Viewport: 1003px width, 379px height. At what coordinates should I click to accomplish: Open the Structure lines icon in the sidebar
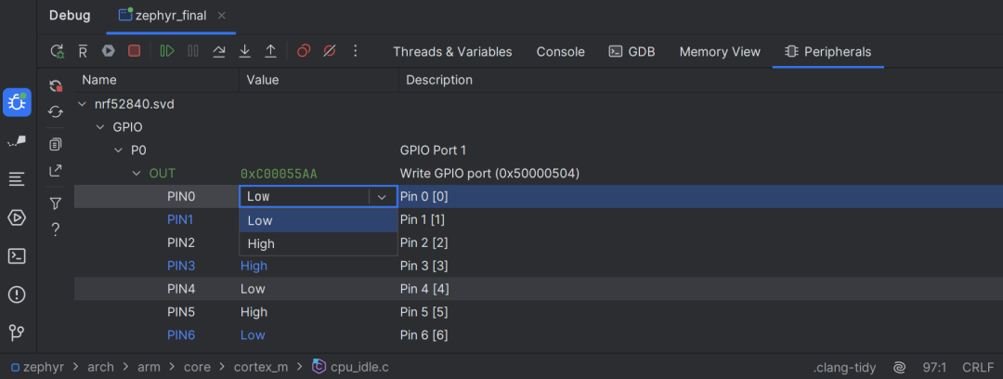(17, 180)
